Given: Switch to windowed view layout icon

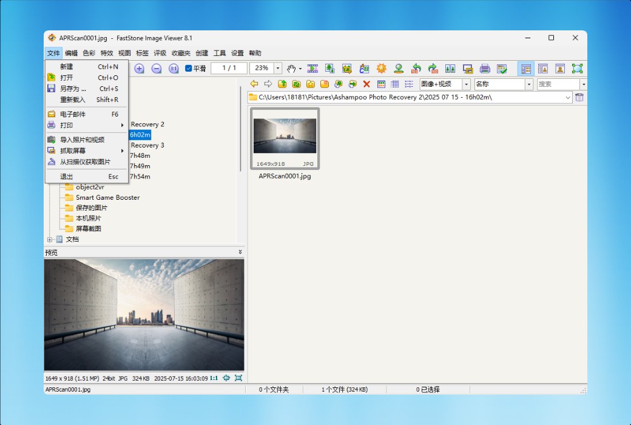Looking at the screenshot, I should (543, 69).
